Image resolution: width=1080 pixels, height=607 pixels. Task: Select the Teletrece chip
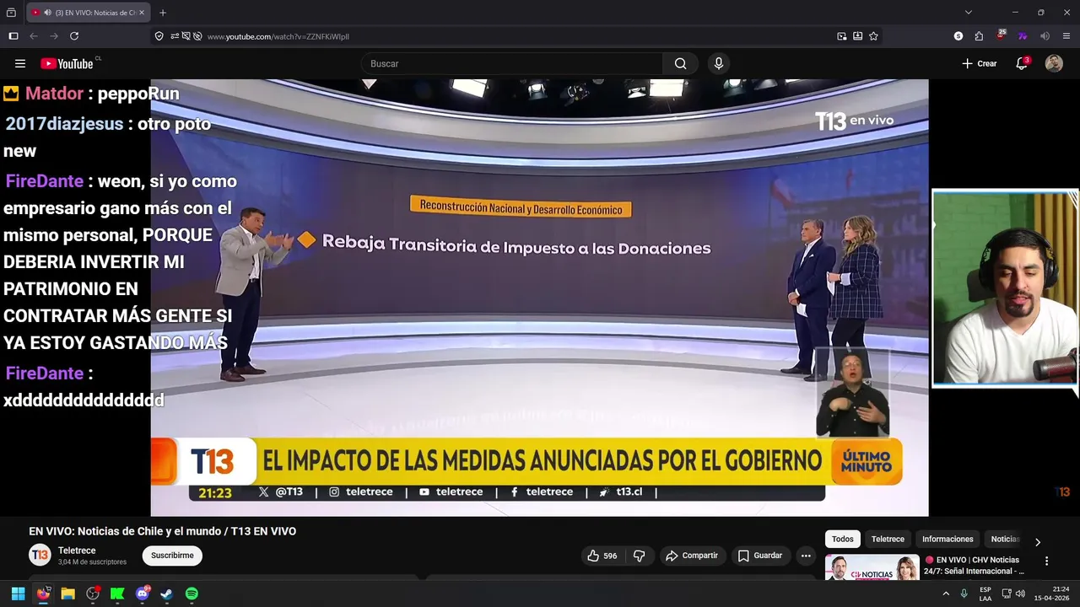pyautogui.click(x=888, y=539)
